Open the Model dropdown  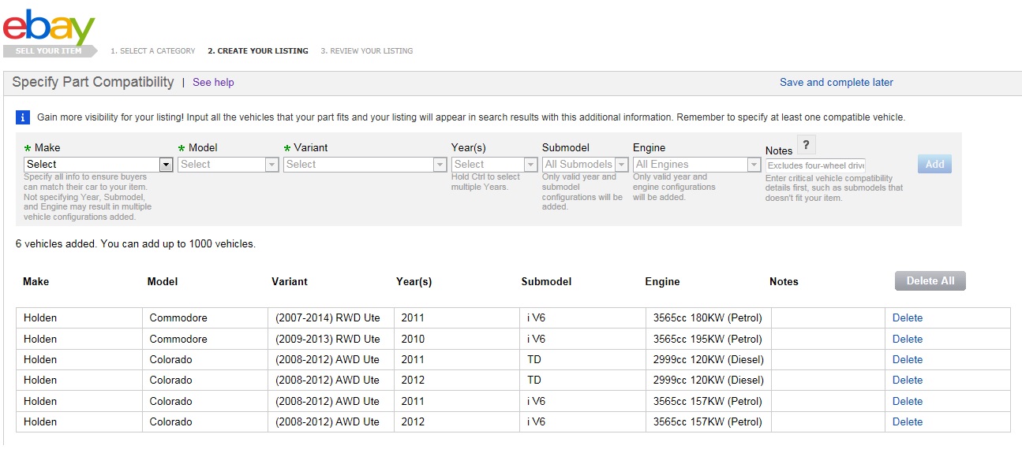point(228,165)
